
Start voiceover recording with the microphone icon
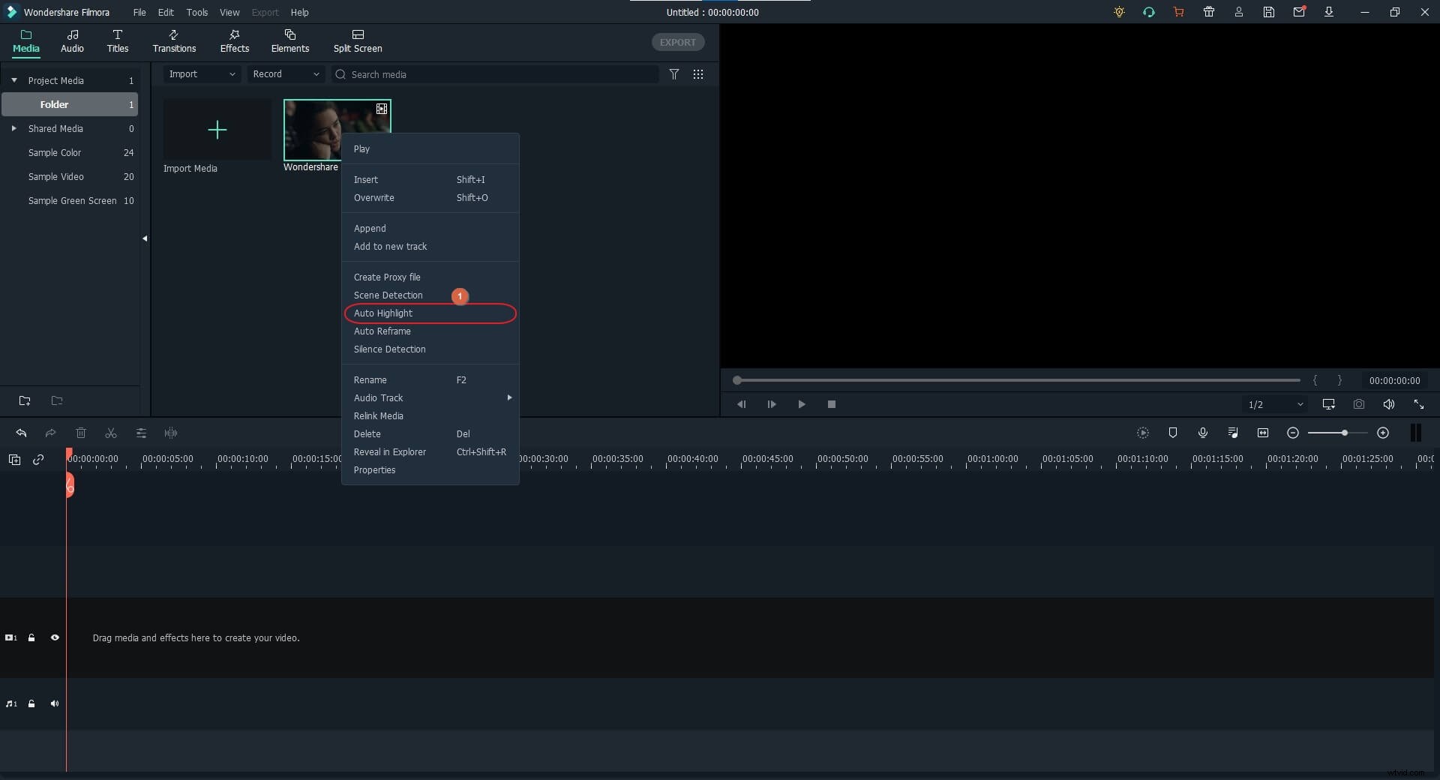(x=1203, y=433)
